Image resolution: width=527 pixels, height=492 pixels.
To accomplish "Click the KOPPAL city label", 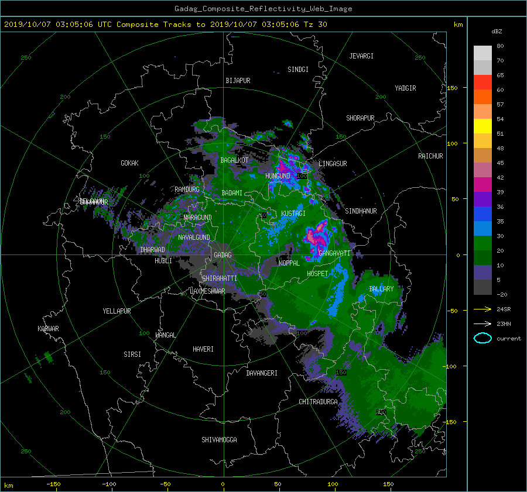I will pyautogui.click(x=289, y=263).
